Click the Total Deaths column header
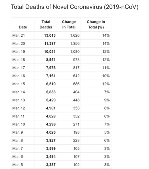The height and width of the screenshot is (169, 149). click(x=46, y=24)
